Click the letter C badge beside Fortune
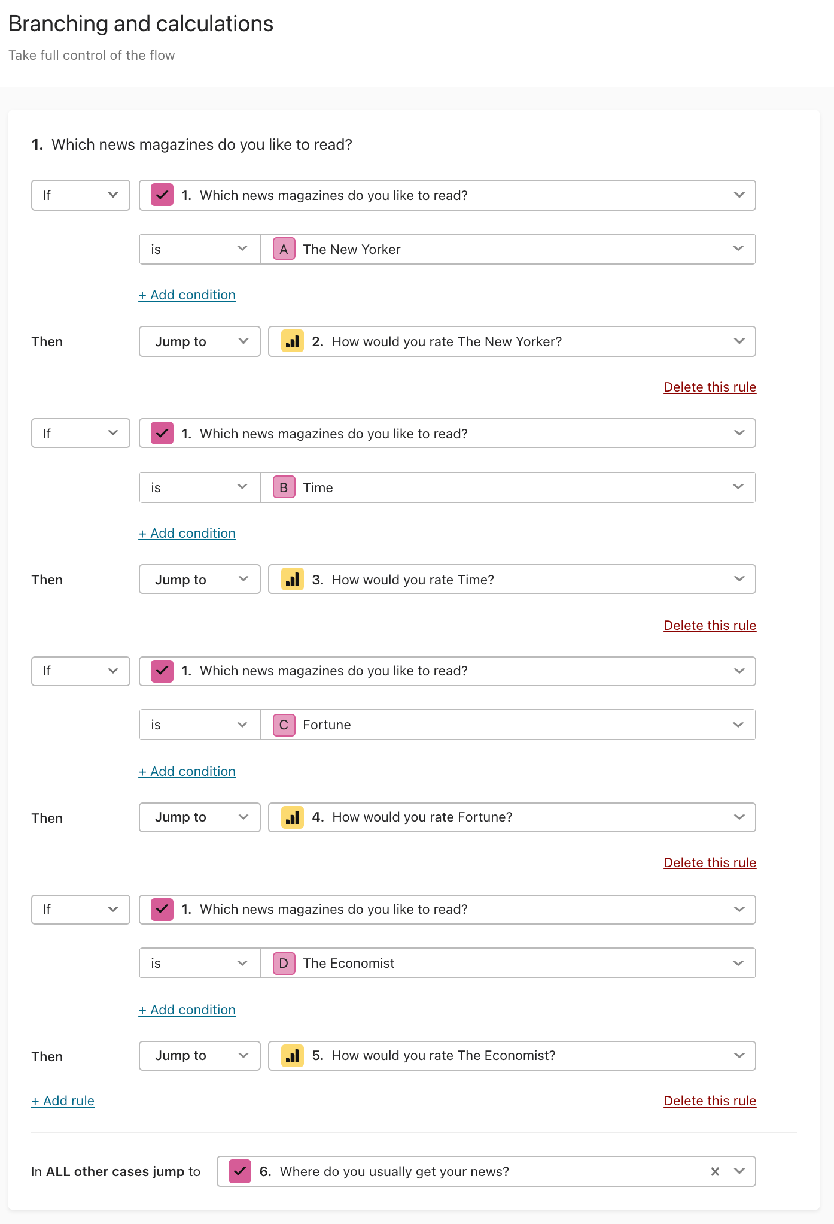This screenshot has width=834, height=1224. pos(284,725)
